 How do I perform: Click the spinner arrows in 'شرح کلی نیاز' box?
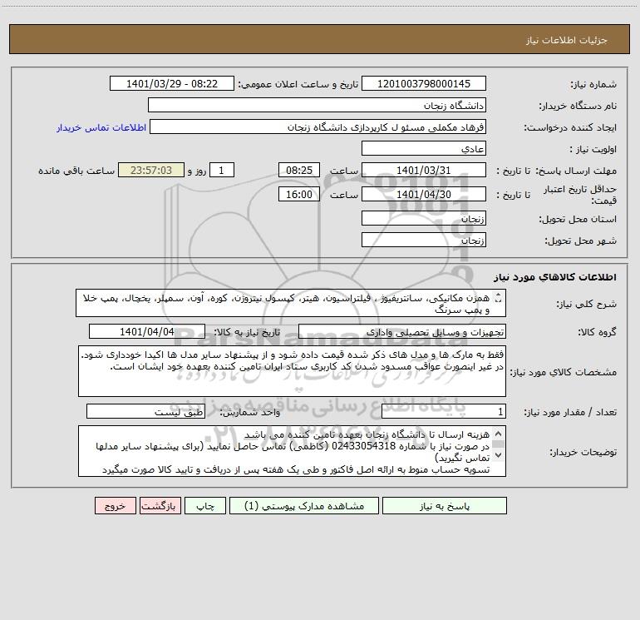point(498,298)
